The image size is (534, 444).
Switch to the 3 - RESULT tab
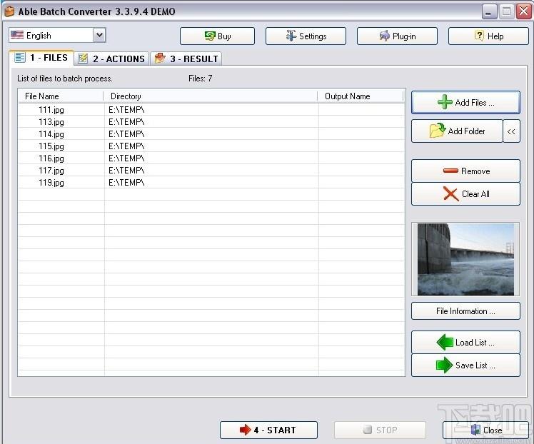[x=186, y=59]
